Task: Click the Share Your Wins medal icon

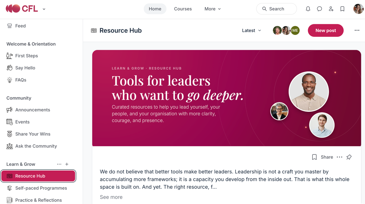Action: click(x=9, y=134)
